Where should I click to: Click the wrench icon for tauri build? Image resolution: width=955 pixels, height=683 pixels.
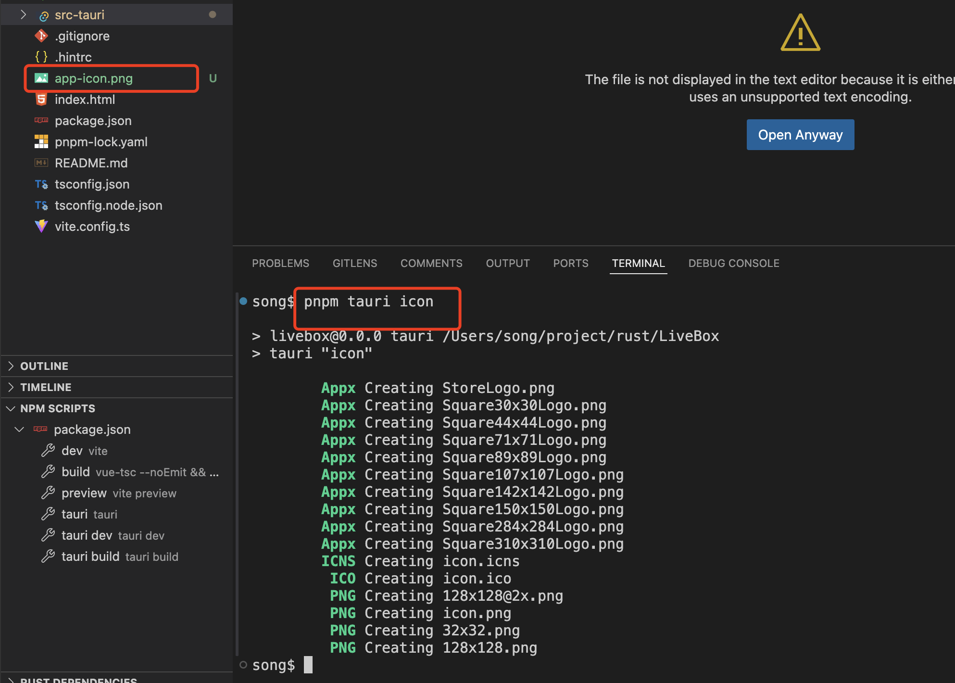[x=48, y=557]
